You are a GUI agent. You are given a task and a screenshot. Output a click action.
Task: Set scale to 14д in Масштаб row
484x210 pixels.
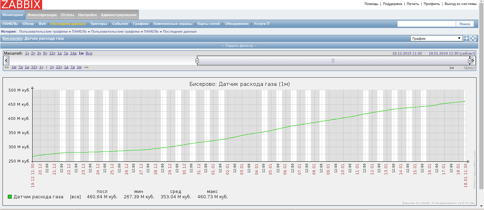click(73, 53)
